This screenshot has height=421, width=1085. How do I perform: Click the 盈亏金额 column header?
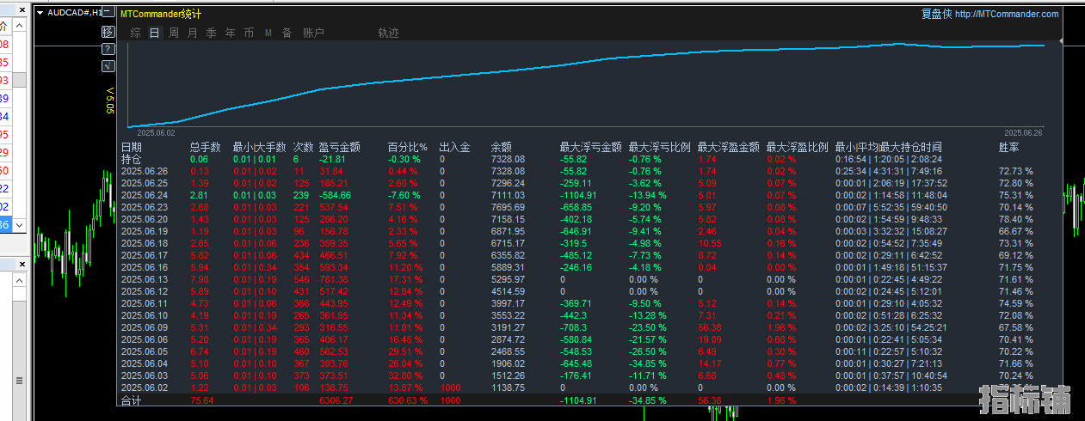point(339,147)
